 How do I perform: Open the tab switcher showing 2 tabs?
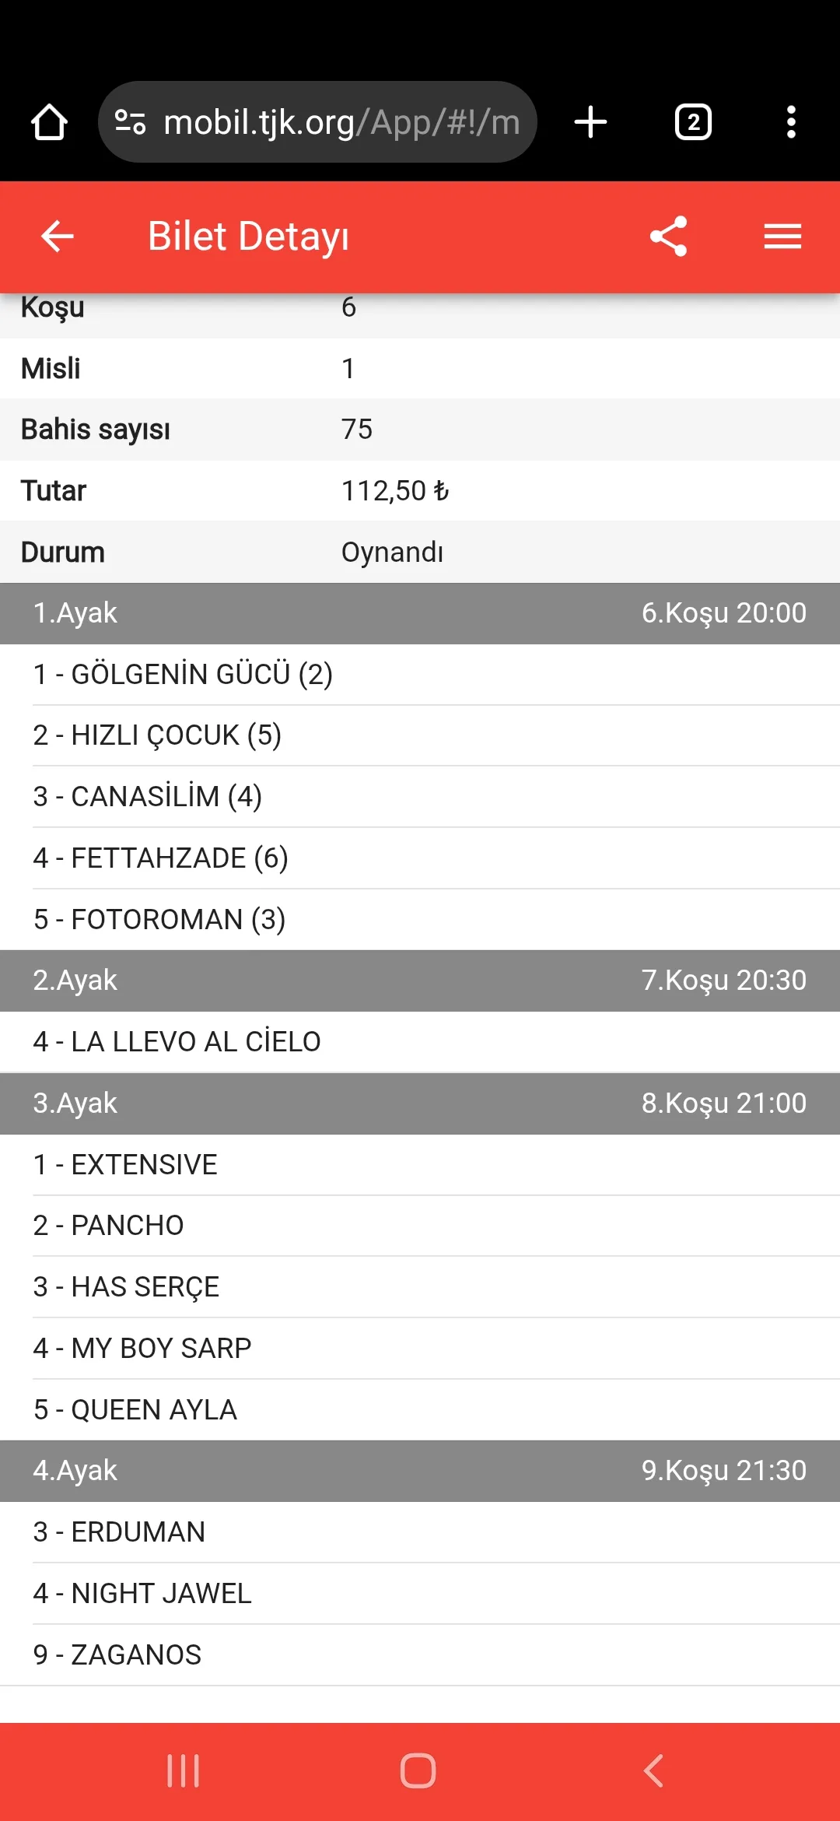[x=693, y=122]
